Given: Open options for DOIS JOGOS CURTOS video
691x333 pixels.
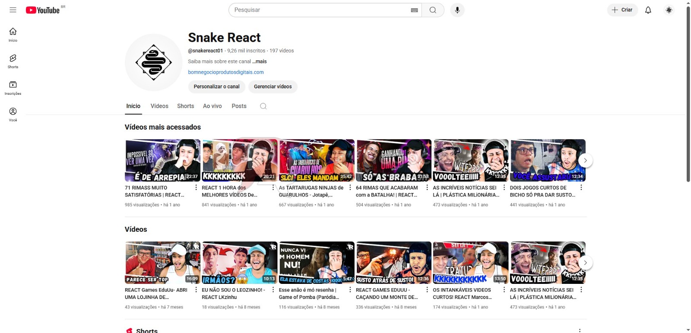Looking at the screenshot, I should (x=581, y=187).
